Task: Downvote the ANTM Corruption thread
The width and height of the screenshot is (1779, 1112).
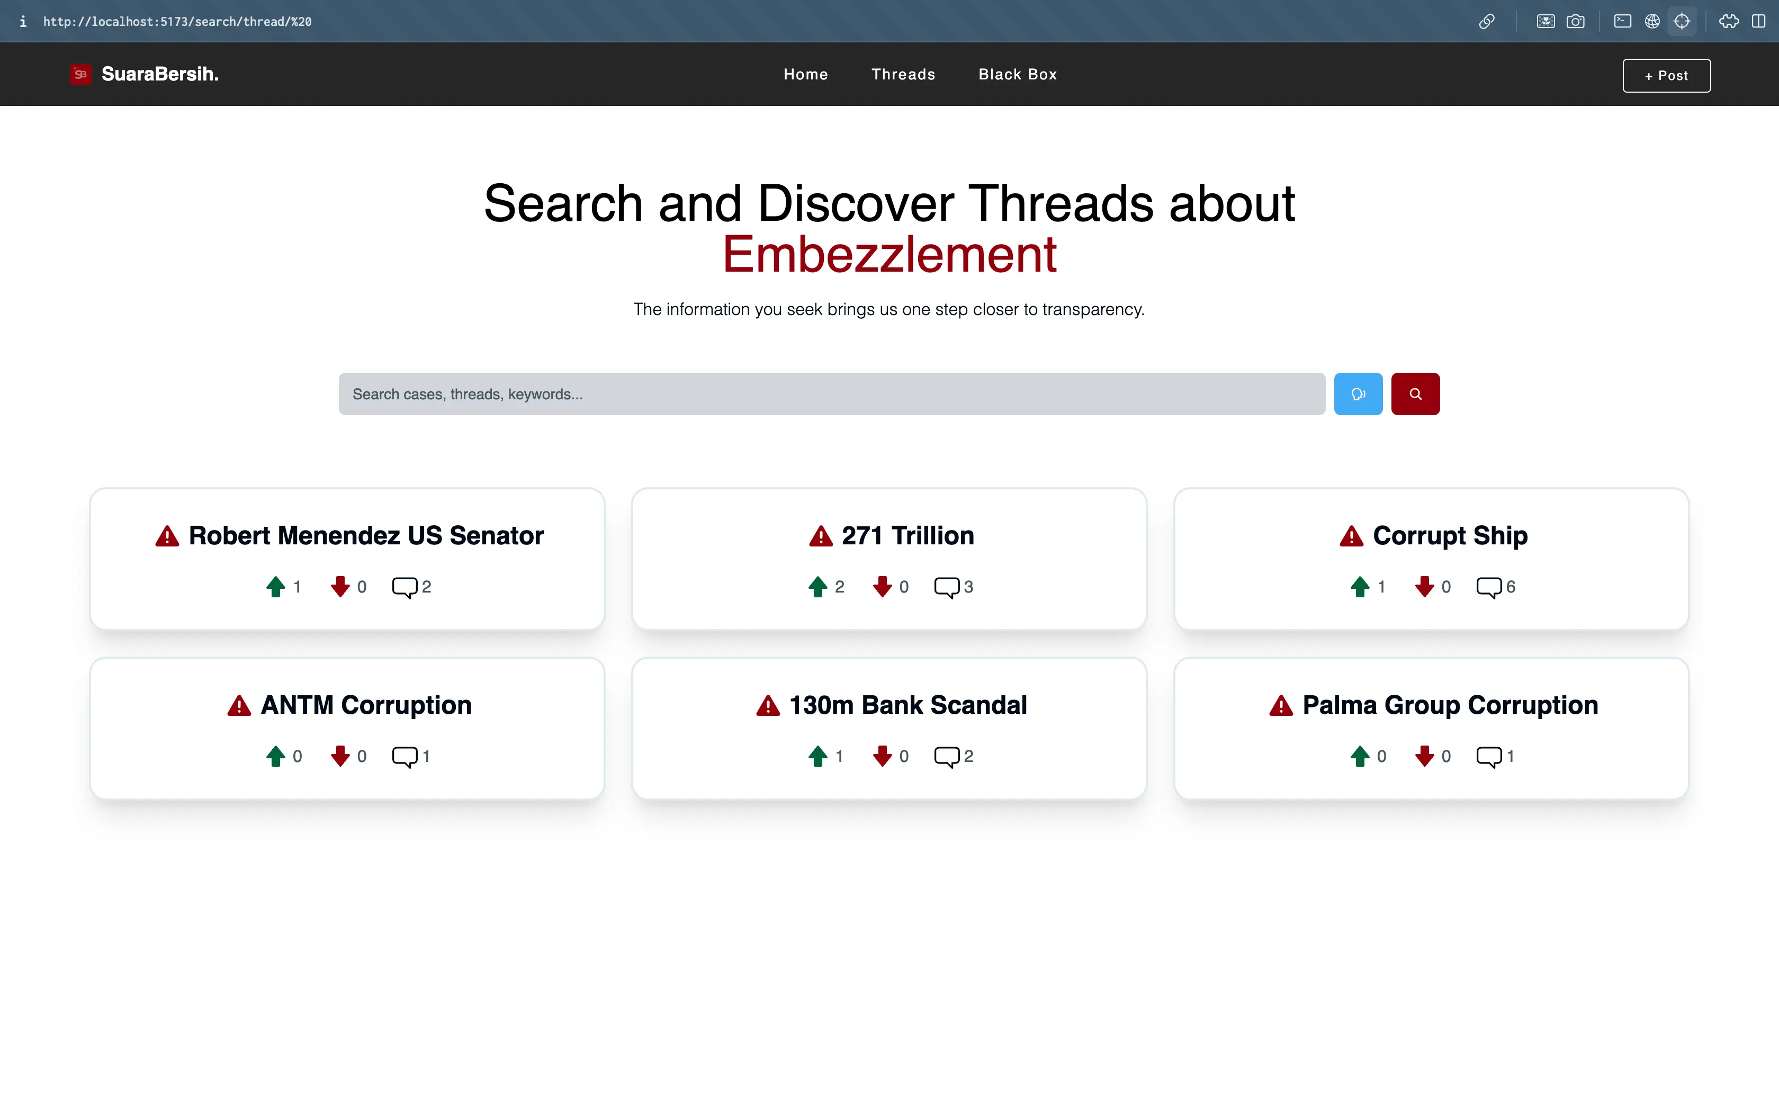Action: [x=340, y=756]
